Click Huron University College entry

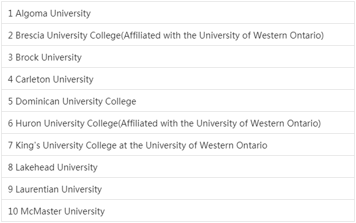(x=178, y=123)
